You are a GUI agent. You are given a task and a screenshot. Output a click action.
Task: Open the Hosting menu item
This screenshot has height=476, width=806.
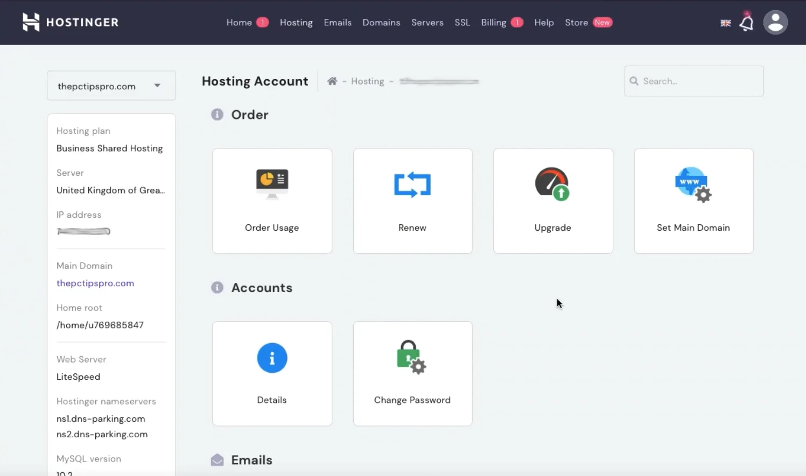click(296, 23)
